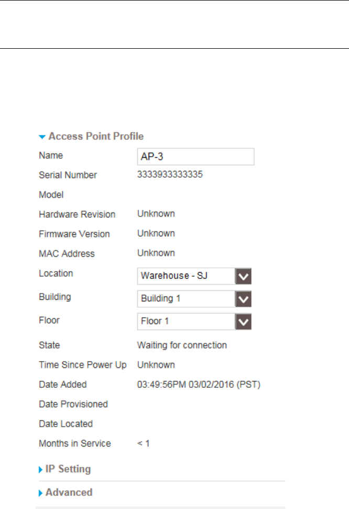Click the Months in Service value
The height and width of the screenshot is (509, 349).
tap(144, 443)
